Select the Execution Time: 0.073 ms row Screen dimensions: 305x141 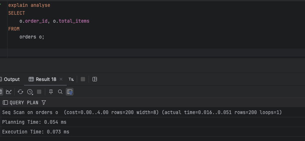153,132
